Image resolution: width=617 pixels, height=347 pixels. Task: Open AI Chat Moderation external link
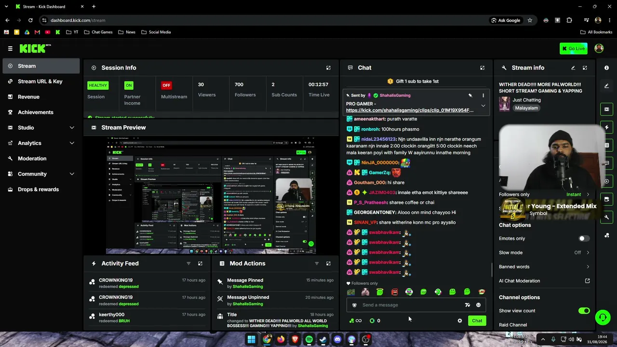click(x=587, y=281)
